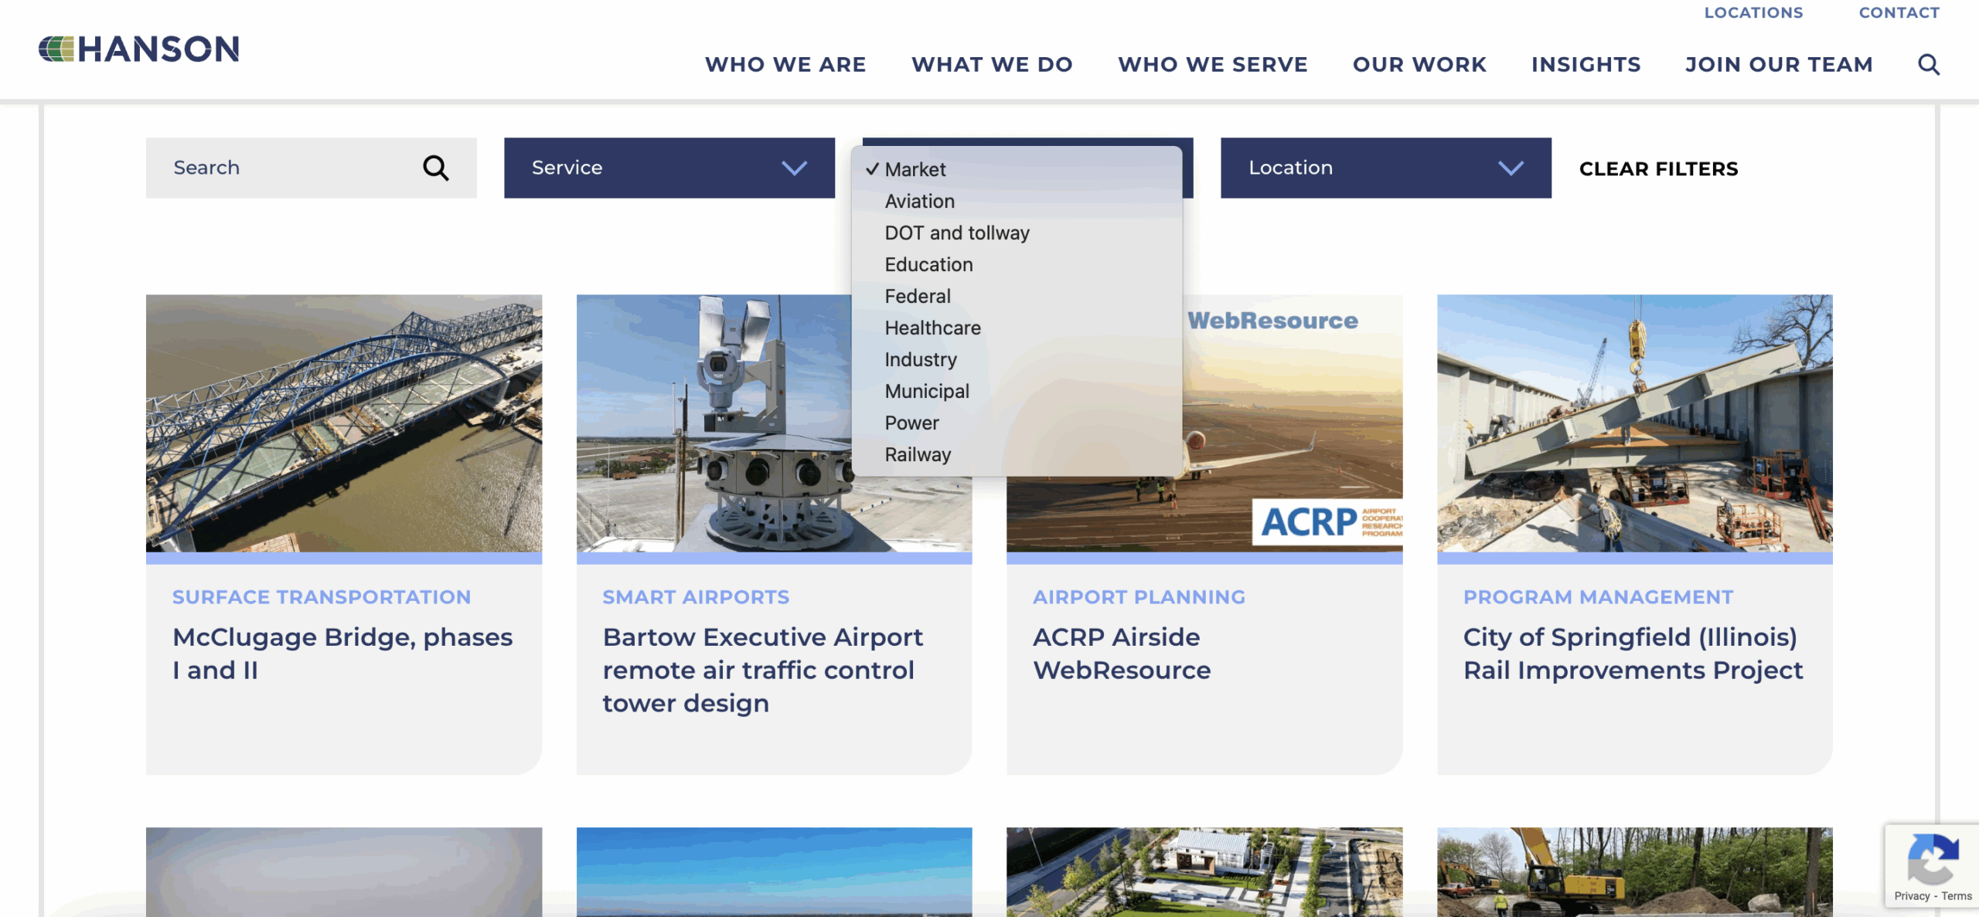The width and height of the screenshot is (1979, 917).
Task: Open City of Springfield Rail Improvements project
Action: [x=1633, y=654]
